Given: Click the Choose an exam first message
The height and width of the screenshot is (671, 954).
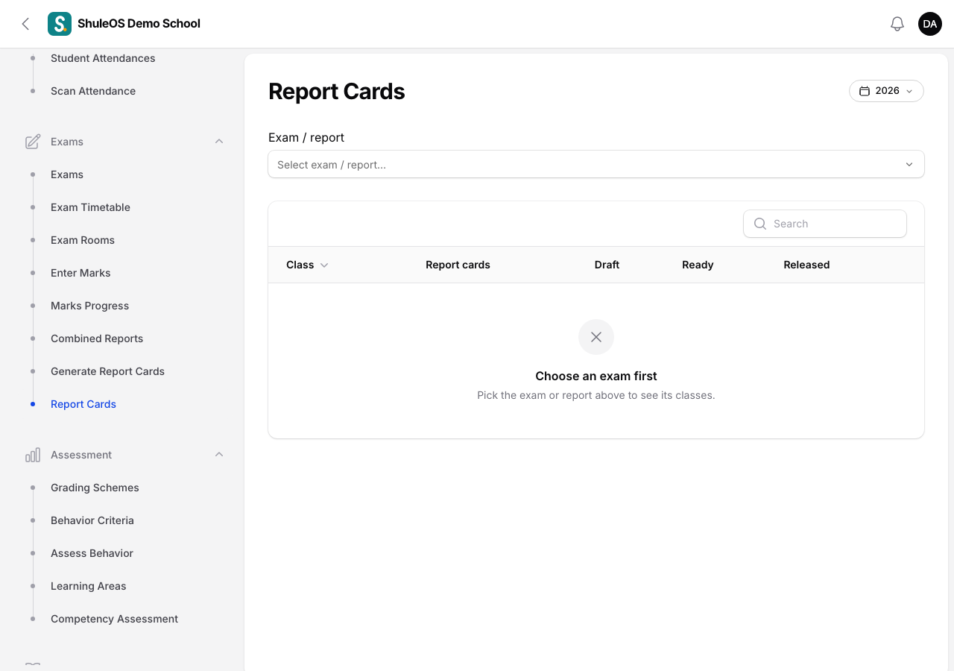Looking at the screenshot, I should click(596, 377).
